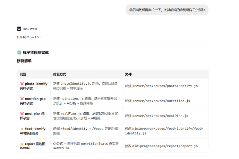Click the TRAE Work logo icon
Screen dimensions: 239x159
pos(19,29)
